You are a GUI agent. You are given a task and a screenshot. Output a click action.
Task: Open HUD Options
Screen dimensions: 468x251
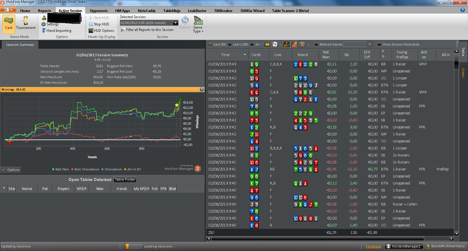[x=101, y=31]
